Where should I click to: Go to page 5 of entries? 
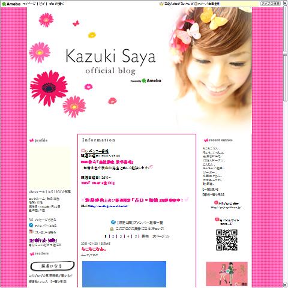coord(136,236)
